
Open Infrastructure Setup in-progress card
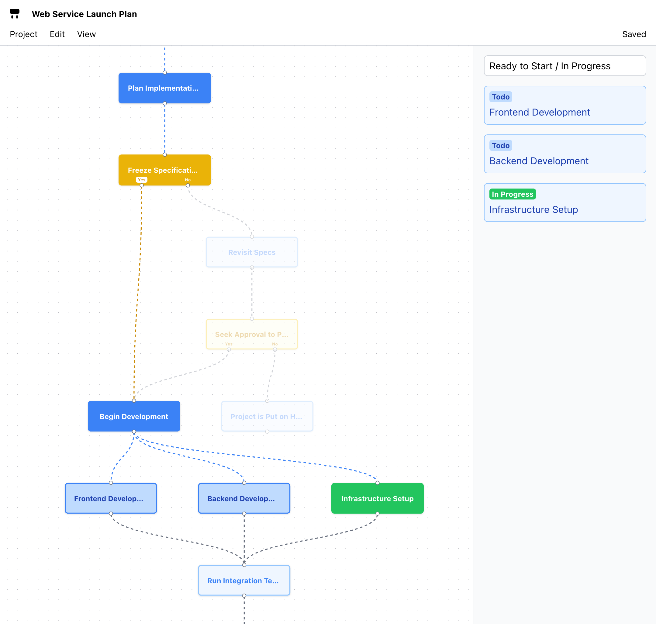(x=565, y=203)
